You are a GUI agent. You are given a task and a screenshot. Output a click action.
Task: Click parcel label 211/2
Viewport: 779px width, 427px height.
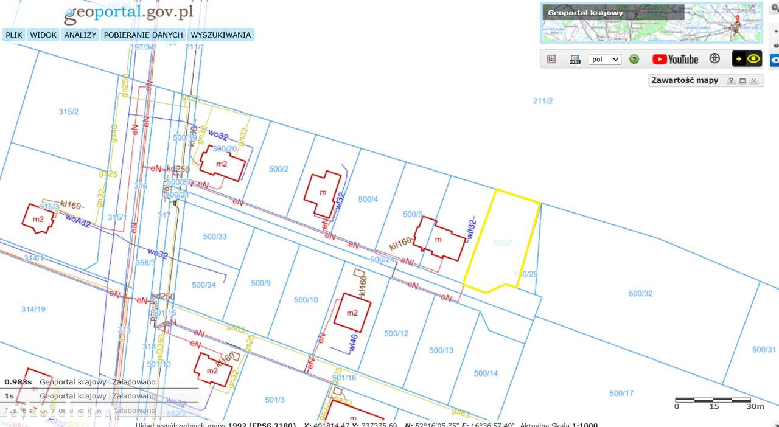[x=542, y=101]
